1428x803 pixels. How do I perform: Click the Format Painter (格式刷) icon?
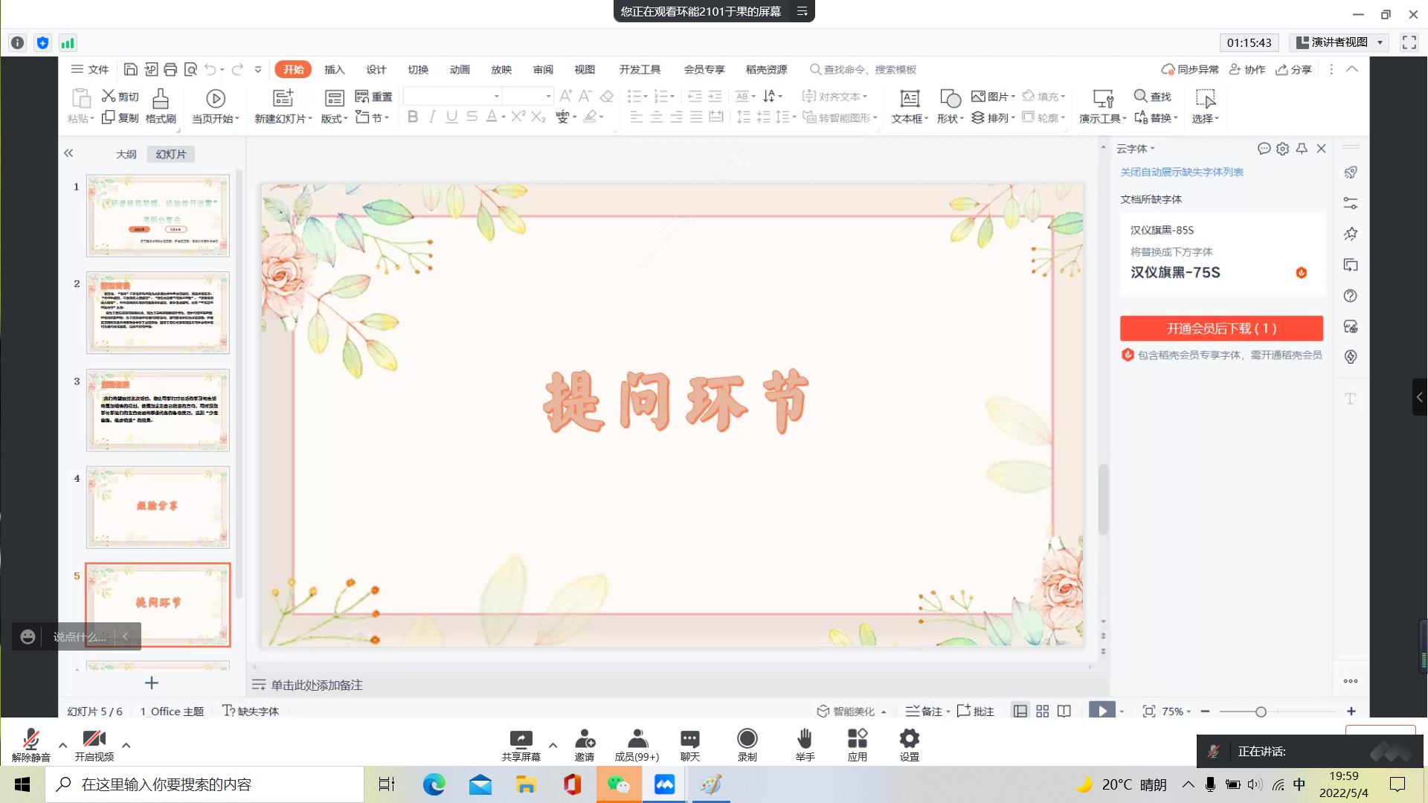pos(160,99)
